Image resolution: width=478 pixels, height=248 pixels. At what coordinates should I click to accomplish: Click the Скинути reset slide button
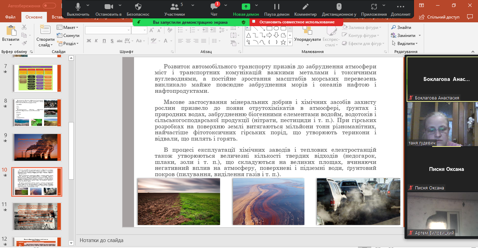tap(68, 36)
